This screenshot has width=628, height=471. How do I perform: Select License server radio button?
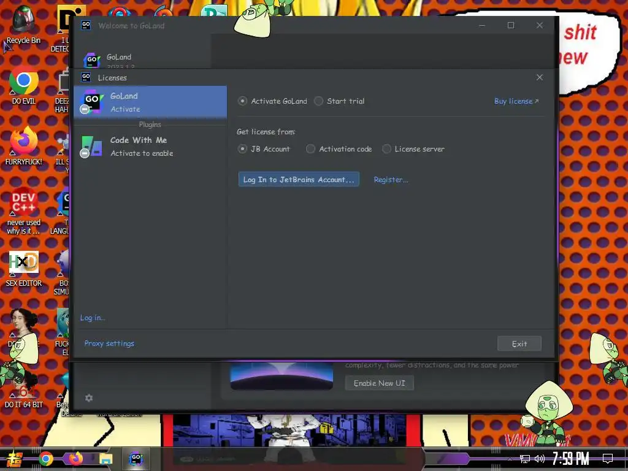pos(386,149)
